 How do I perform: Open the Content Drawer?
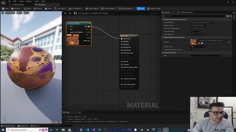pos(8,126)
